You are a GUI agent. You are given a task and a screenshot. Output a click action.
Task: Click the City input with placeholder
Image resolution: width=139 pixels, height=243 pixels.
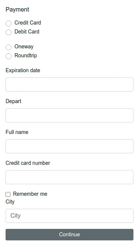click(x=70, y=216)
